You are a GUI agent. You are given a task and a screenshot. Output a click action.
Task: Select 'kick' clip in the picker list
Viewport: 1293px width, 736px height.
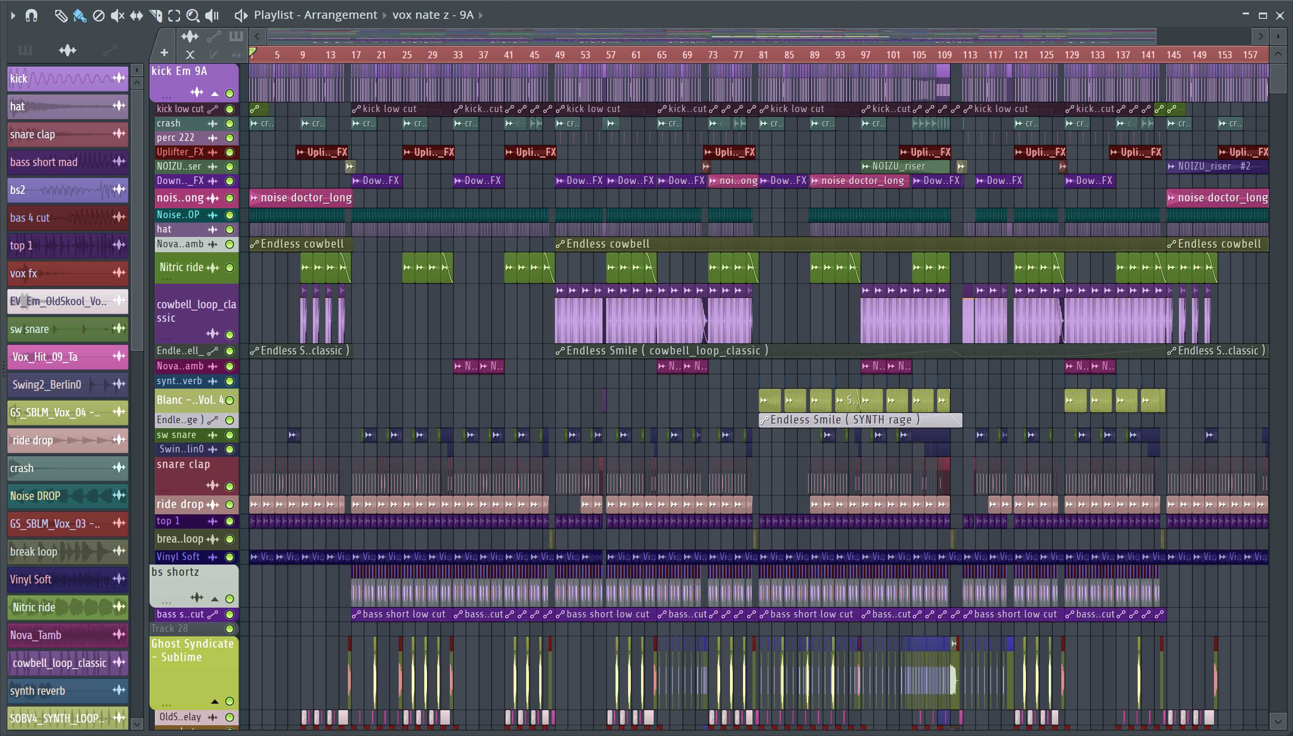click(x=67, y=79)
